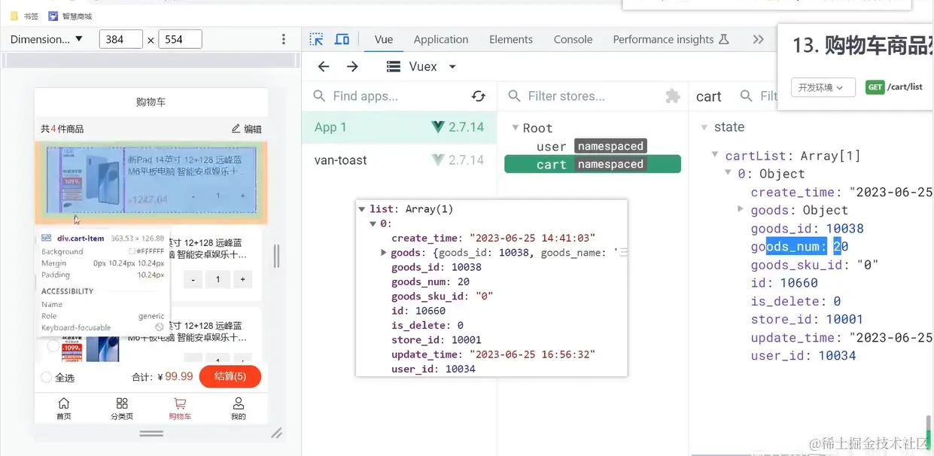
Task: Open the 书签 bookmarks folder
Action: (x=23, y=15)
